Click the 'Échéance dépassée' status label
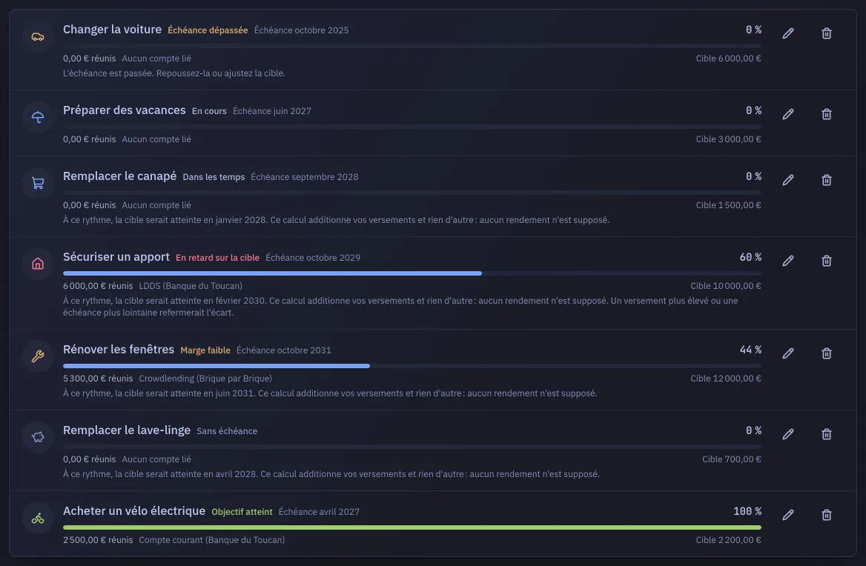This screenshot has width=866, height=566. (x=208, y=30)
